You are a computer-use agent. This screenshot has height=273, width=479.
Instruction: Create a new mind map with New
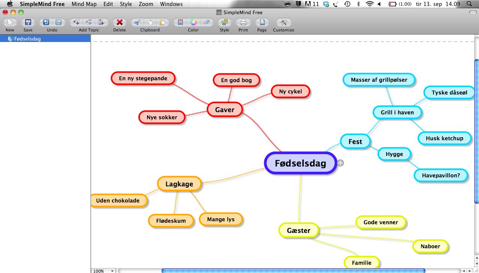10,22
